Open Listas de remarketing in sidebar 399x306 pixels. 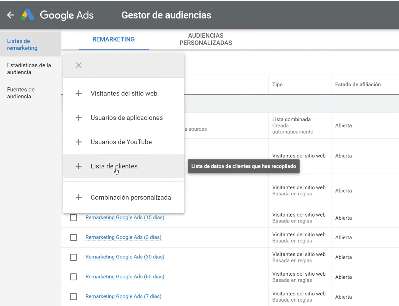point(30,44)
